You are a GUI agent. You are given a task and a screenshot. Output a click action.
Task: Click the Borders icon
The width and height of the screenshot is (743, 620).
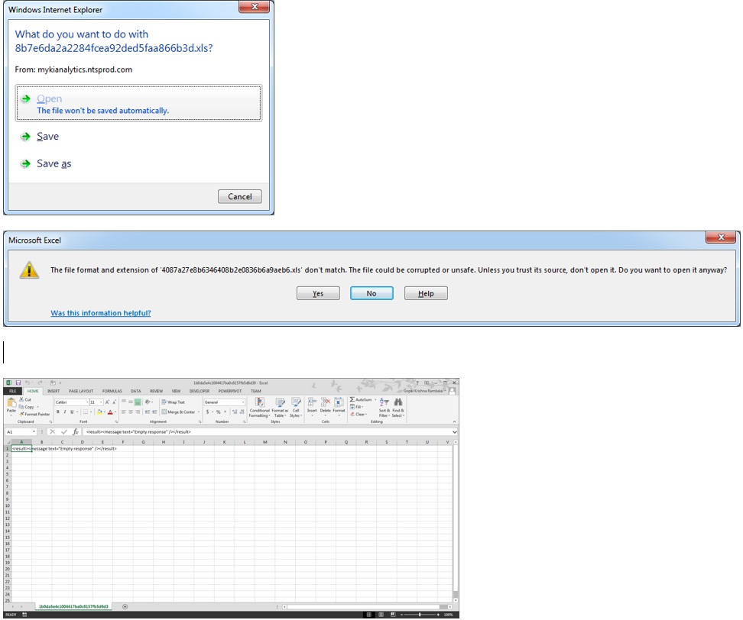click(86, 412)
